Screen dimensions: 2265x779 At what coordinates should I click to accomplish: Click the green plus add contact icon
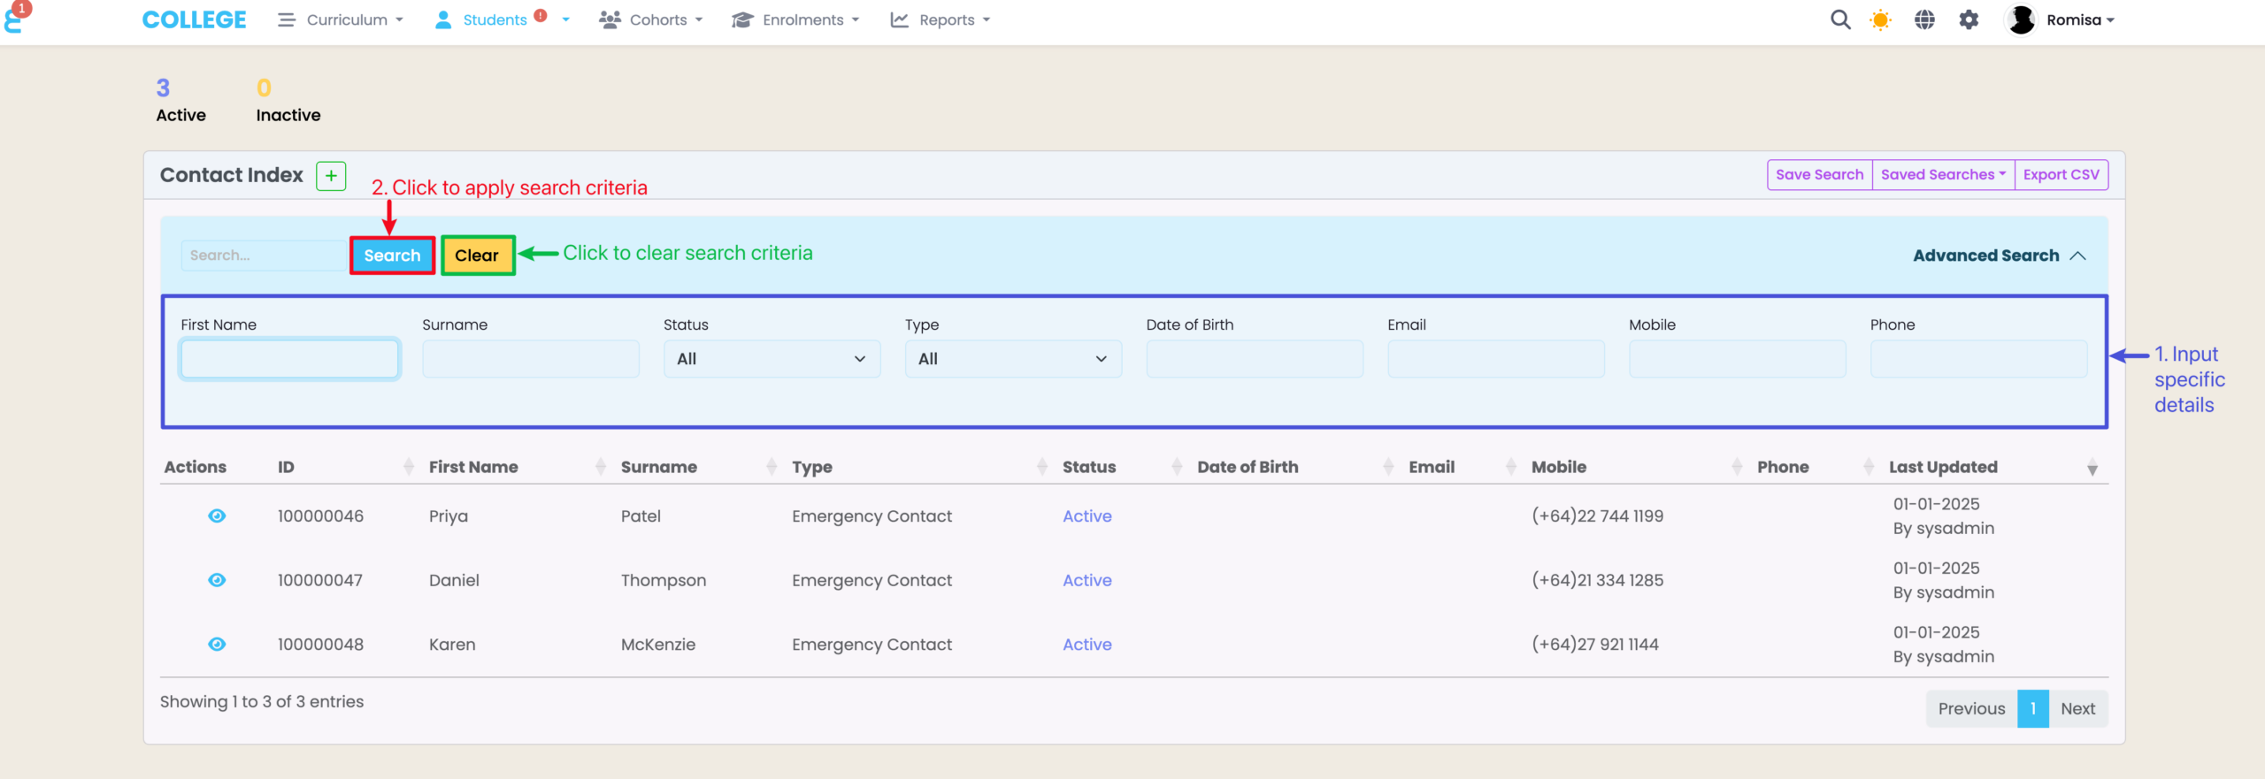tap(331, 175)
